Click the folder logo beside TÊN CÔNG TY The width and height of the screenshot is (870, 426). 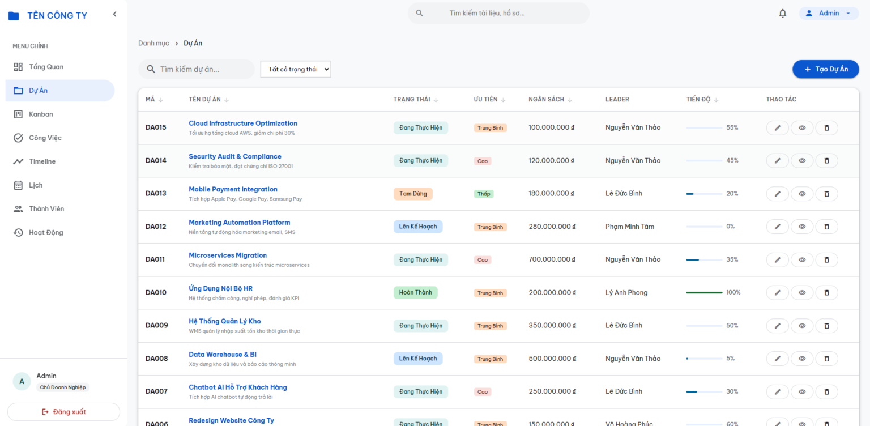pos(14,16)
